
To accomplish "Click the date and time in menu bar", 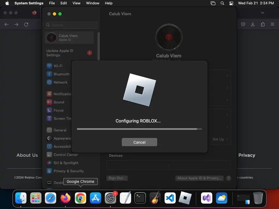I will (x=256, y=3).
